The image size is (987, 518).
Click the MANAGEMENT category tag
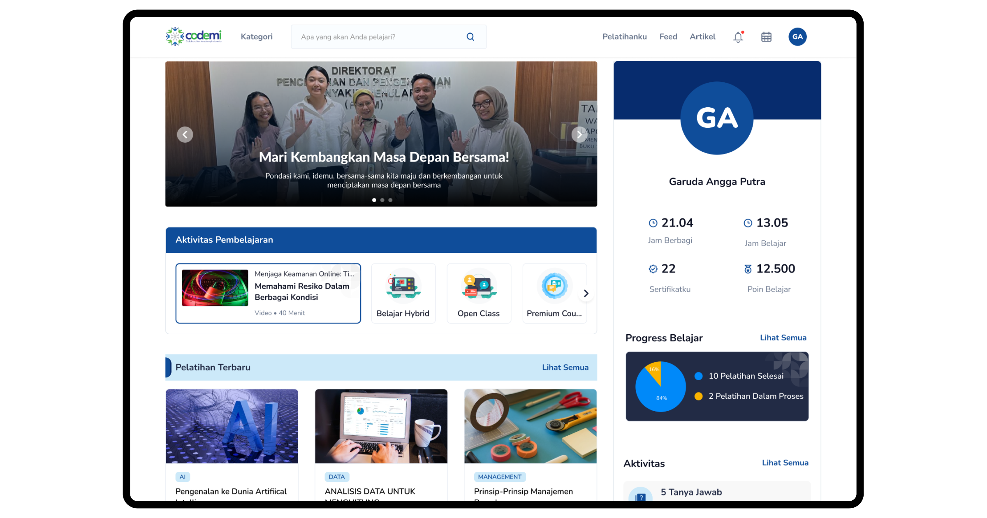pos(500,477)
